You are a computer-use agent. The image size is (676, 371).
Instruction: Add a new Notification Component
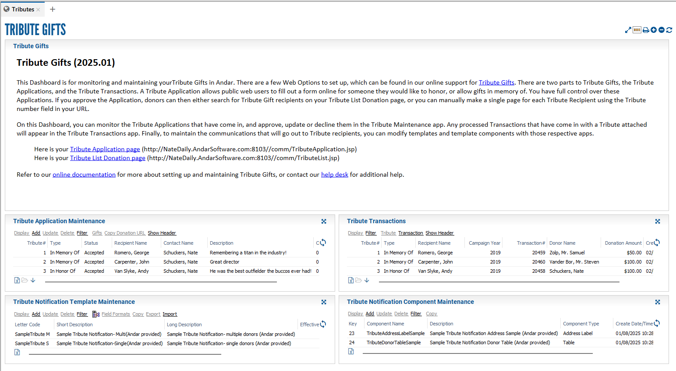[x=370, y=314]
